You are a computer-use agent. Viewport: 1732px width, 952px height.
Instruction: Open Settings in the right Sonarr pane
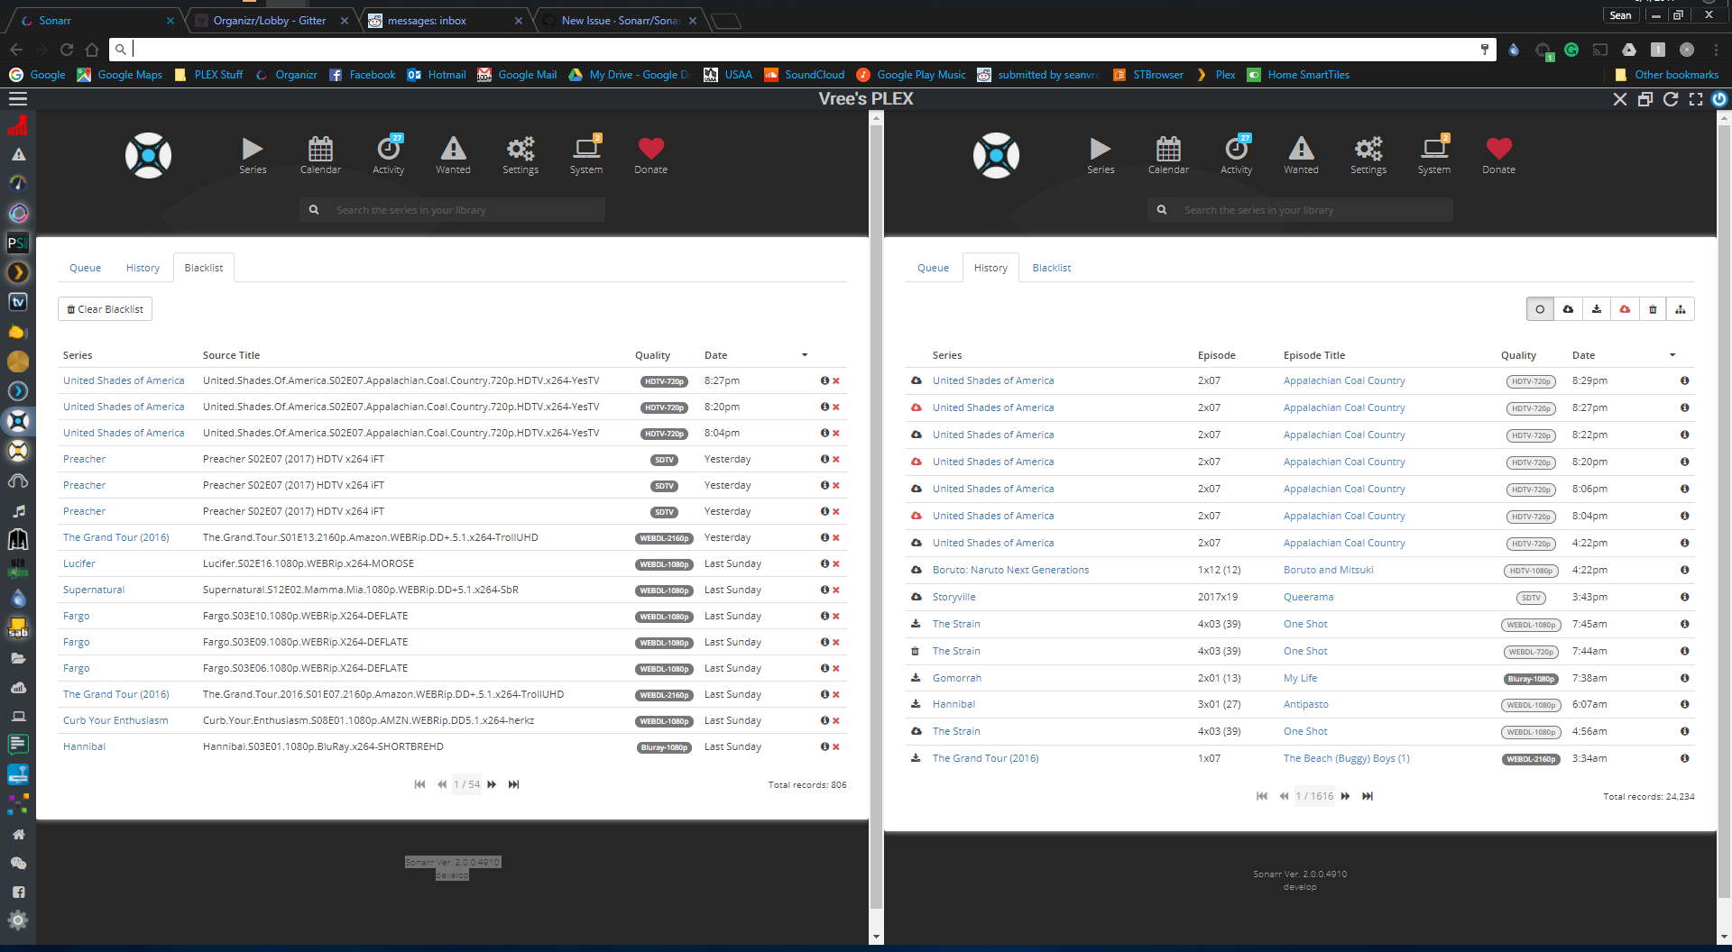1368,154
